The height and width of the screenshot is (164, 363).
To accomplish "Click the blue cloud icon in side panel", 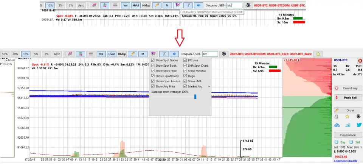I will coord(337,125).
